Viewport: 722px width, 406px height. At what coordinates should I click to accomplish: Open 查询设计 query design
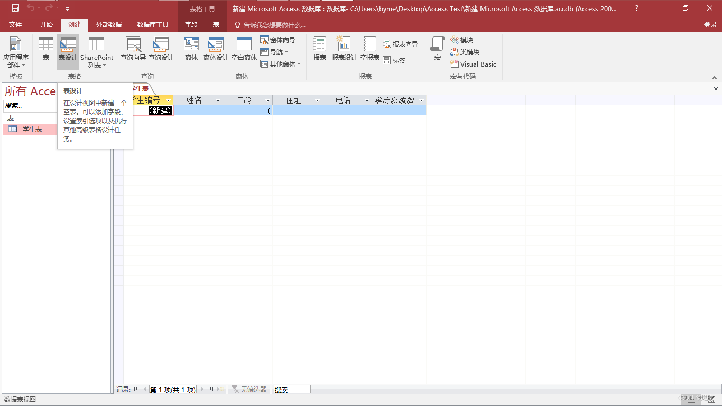161,49
